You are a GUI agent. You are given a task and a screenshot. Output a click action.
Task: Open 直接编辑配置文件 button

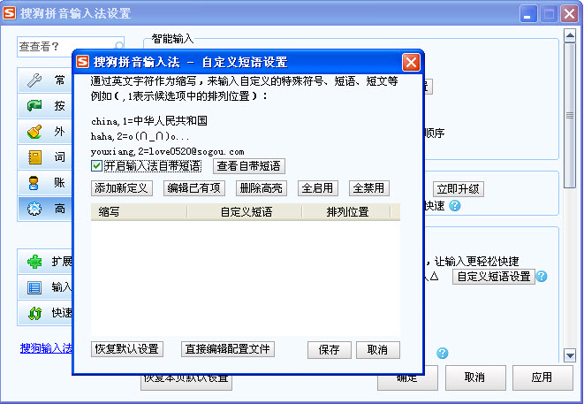(x=228, y=349)
